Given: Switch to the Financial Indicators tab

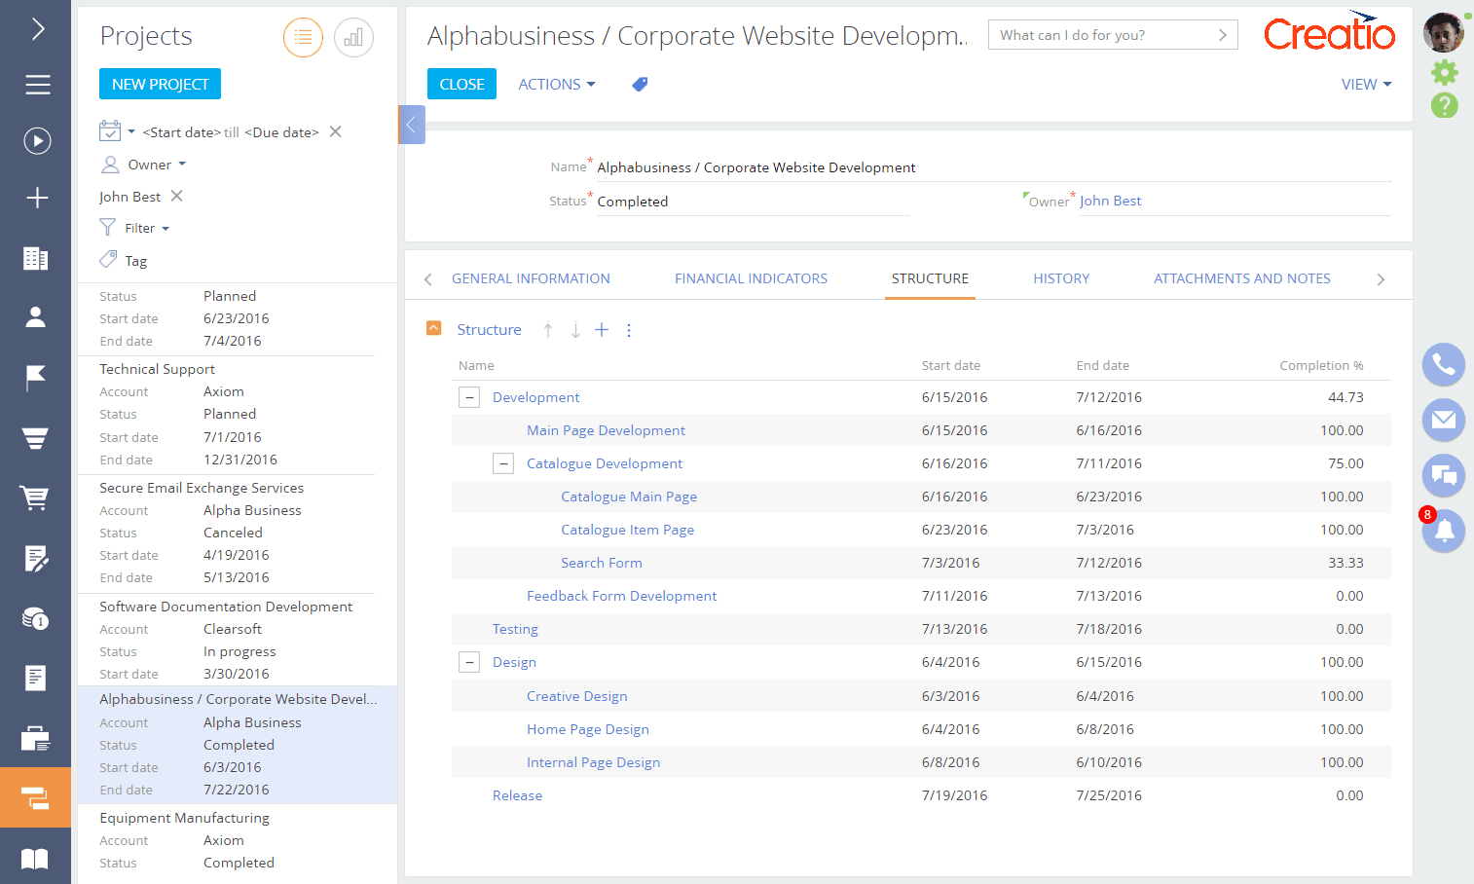Looking at the screenshot, I should 751,278.
